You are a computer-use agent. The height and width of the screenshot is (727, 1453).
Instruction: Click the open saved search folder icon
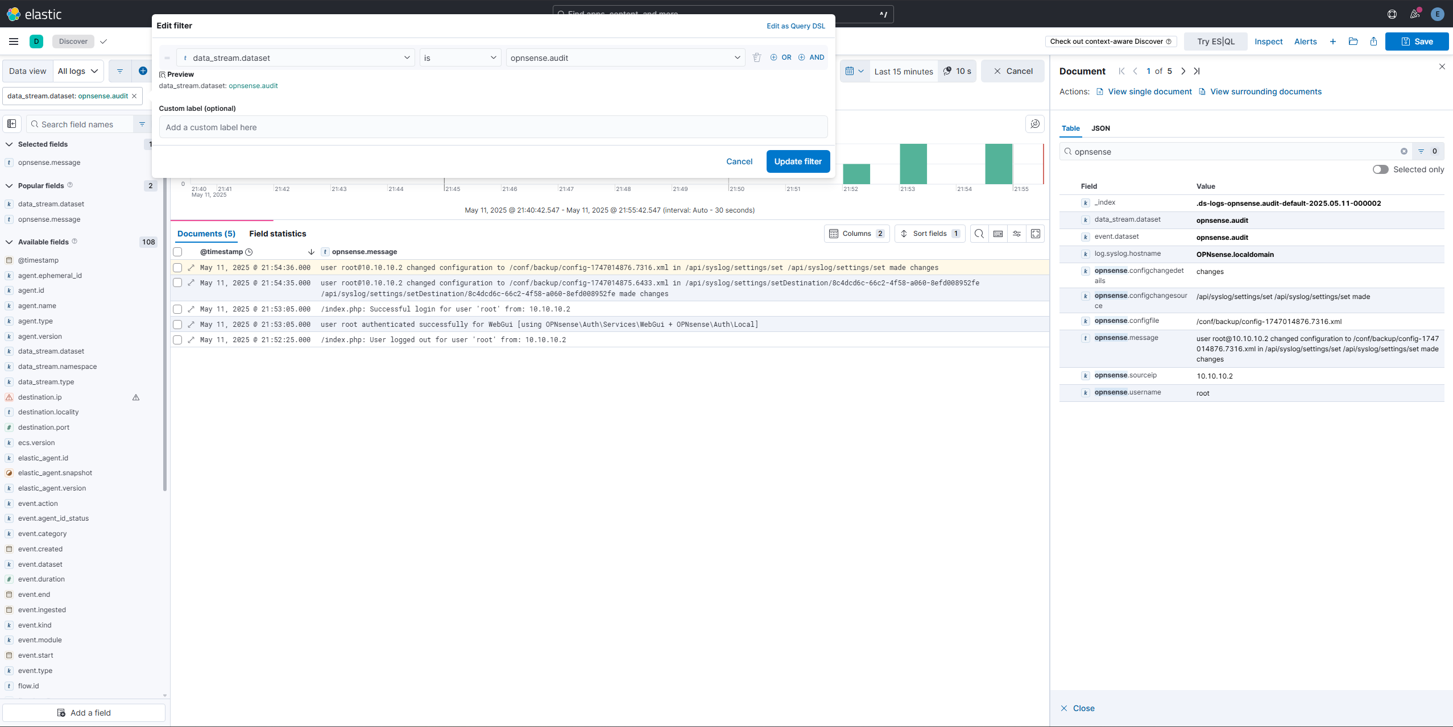coord(1353,41)
